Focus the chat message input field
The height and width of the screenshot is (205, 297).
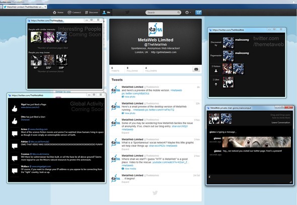click(x=250, y=179)
